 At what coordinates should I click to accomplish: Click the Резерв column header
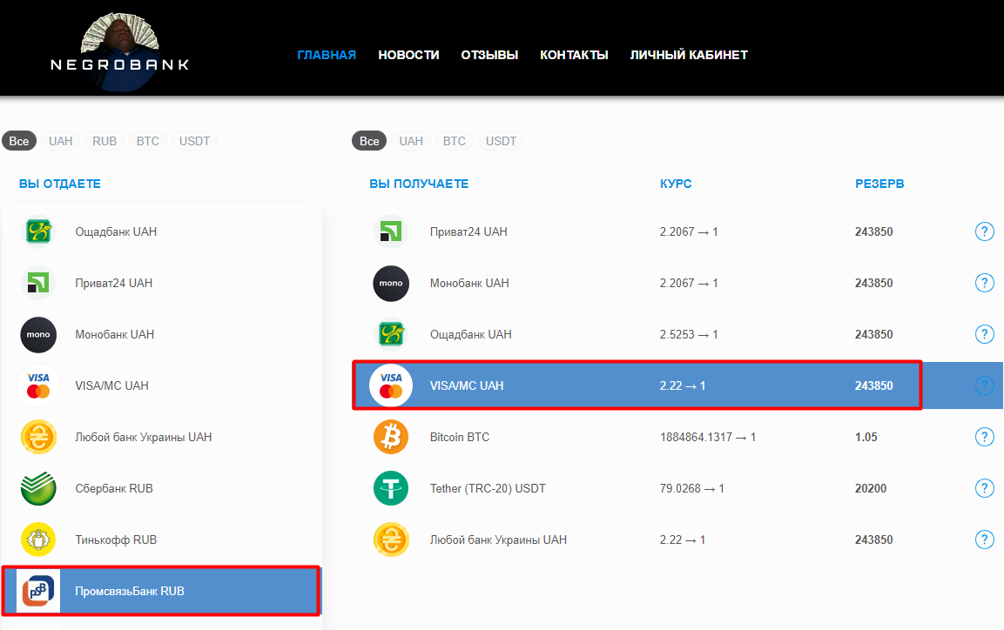tap(879, 184)
